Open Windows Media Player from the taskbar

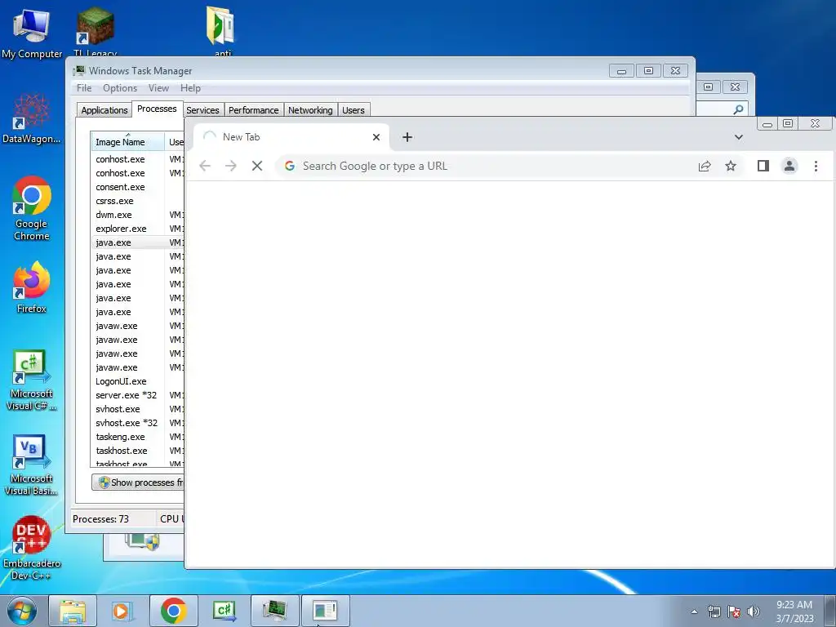tap(122, 611)
